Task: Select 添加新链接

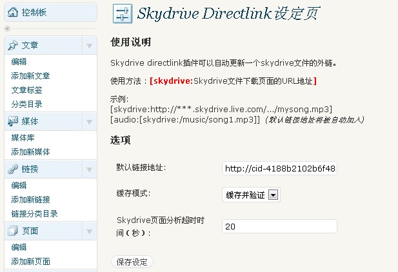Action: 30,200
